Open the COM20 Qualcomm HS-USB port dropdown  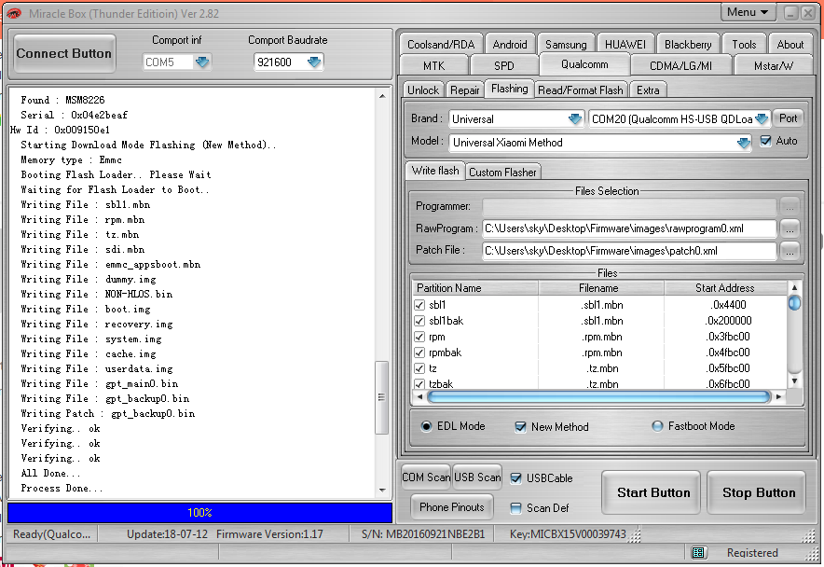coord(762,118)
